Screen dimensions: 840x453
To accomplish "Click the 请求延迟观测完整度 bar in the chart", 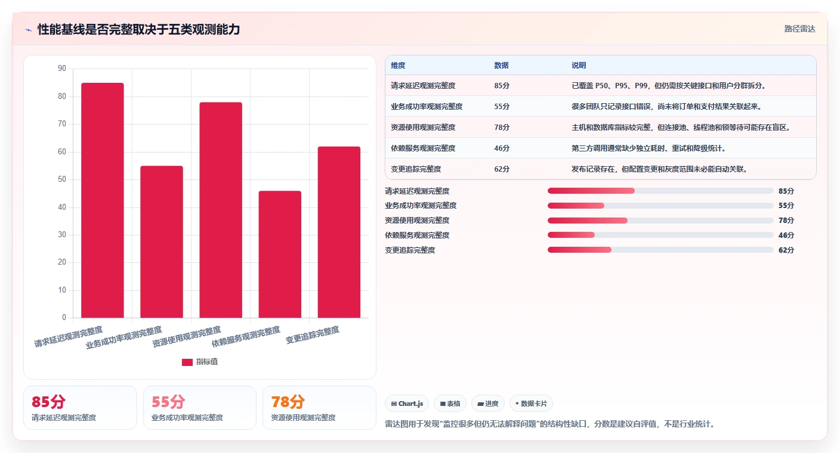I will pyautogui.click(x=103, y=200).
